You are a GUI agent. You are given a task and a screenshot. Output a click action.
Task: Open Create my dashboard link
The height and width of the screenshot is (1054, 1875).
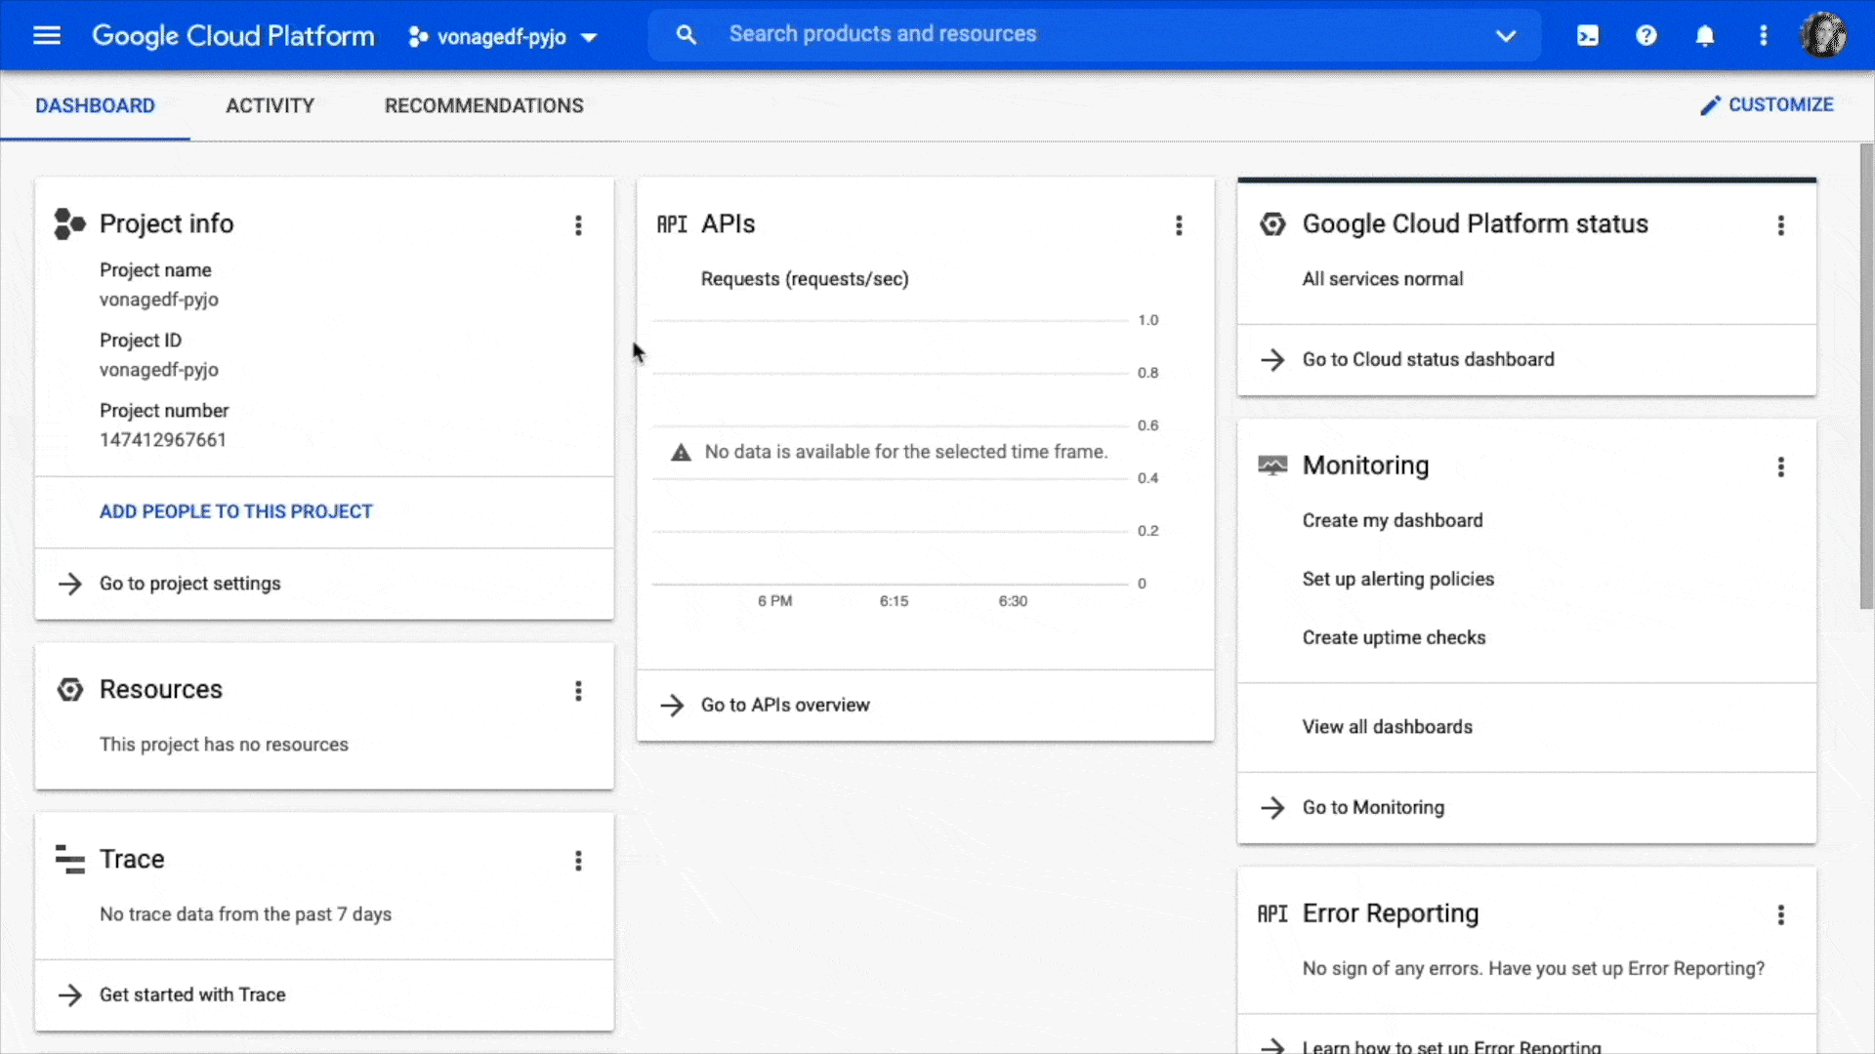point(1392,520)
